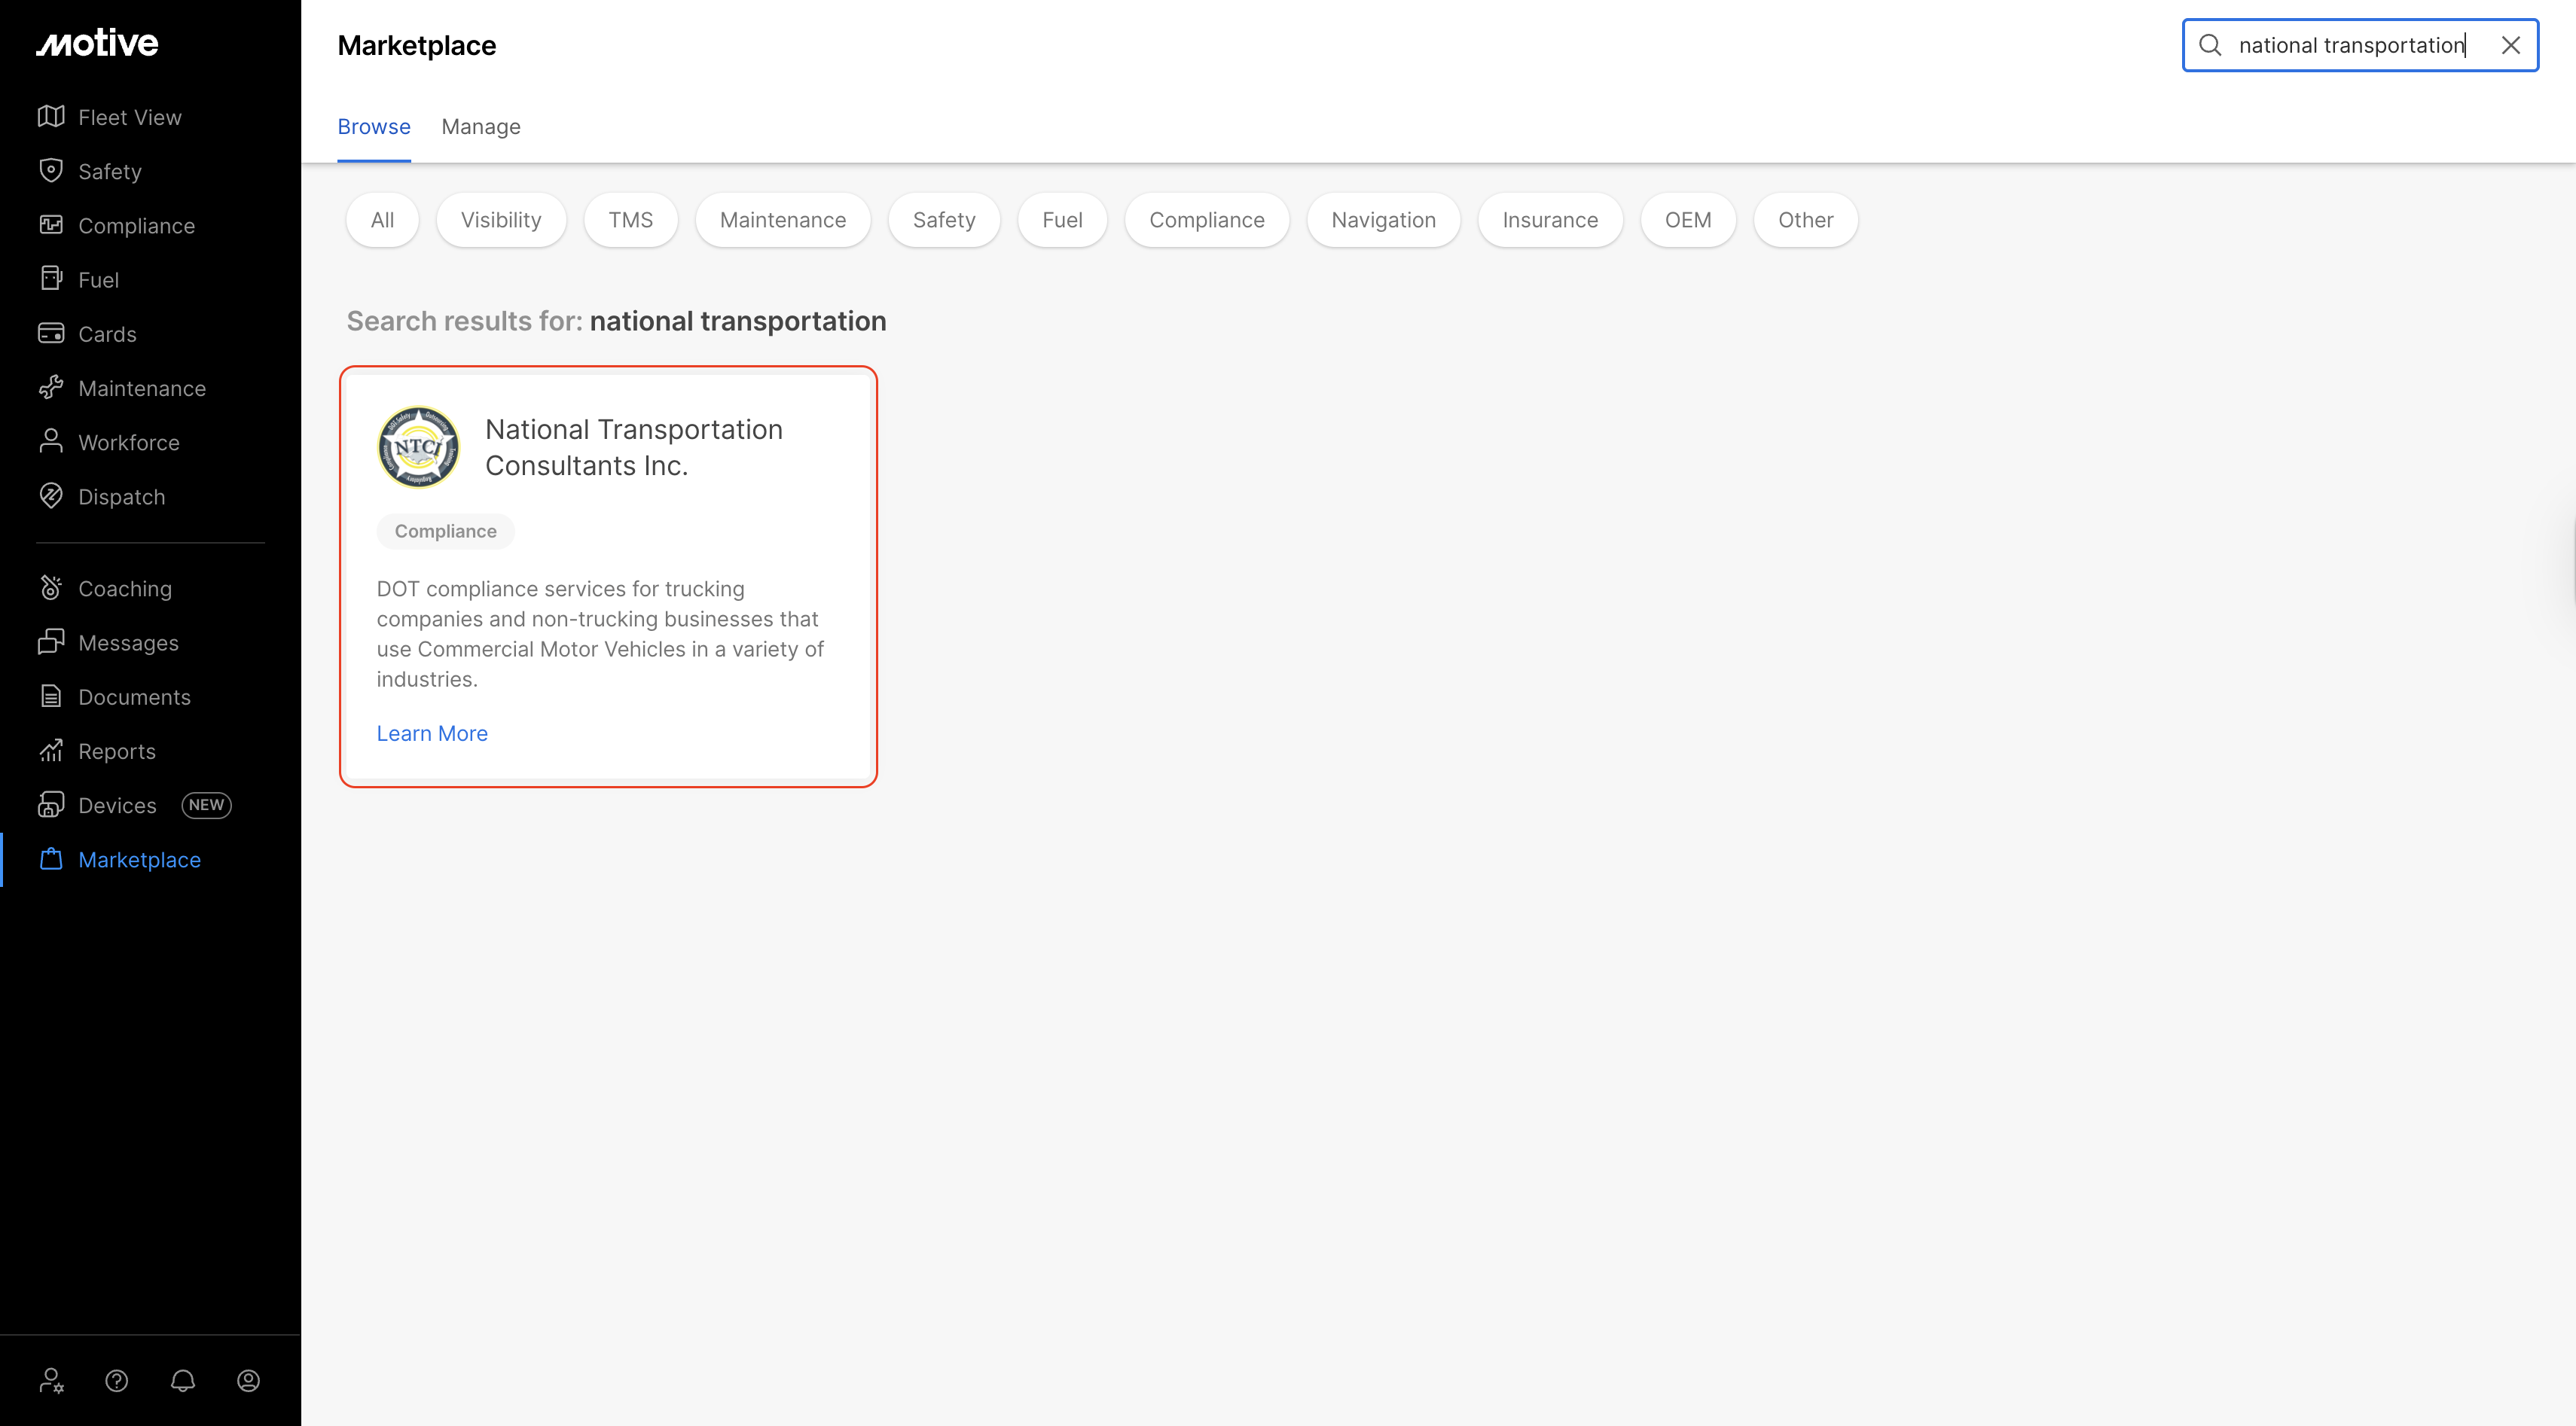
Task: Go to Reports menu item
Action: click(117, 751)
